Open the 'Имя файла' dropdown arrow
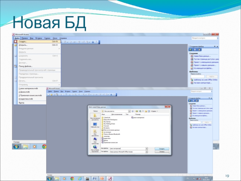The image size is (241, 181). click(147, 148)
